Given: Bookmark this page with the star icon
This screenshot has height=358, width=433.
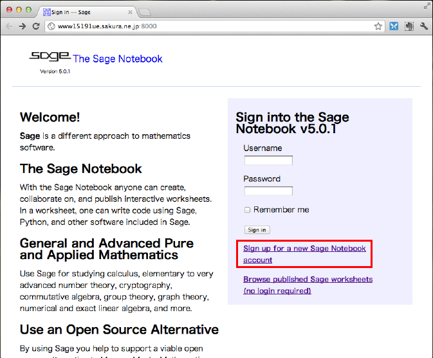Looking at the screenshot, I should point(378,26).
